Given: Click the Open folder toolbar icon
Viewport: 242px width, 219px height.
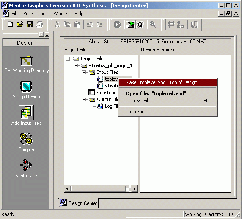Looking at the screenshot, I should [x=20, y=24].
